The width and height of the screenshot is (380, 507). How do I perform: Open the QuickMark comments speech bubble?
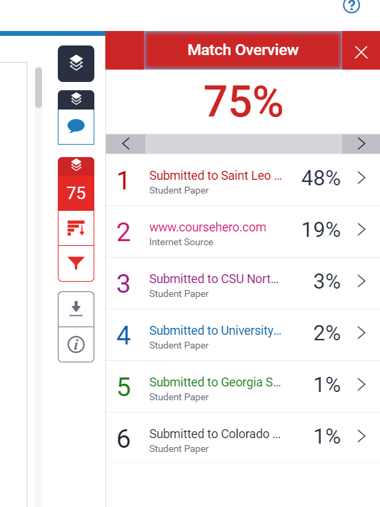[76, 127]
